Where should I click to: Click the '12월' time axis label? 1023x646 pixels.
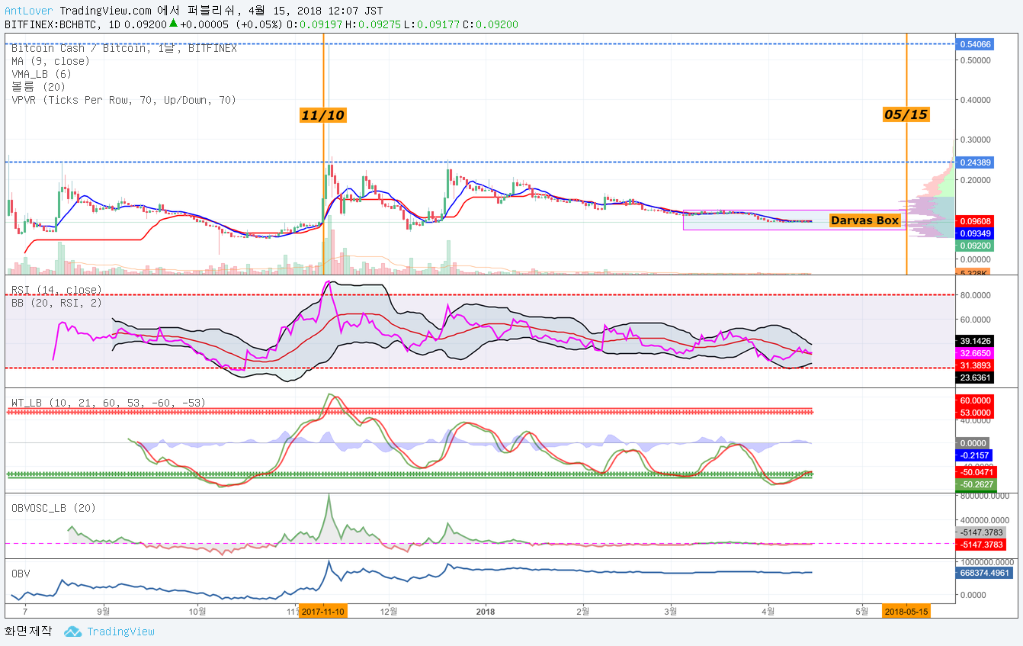point(390,612)
